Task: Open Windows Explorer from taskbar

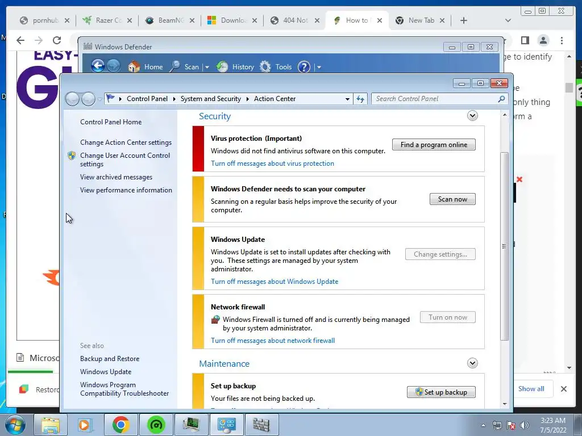Action: [50, 425]
